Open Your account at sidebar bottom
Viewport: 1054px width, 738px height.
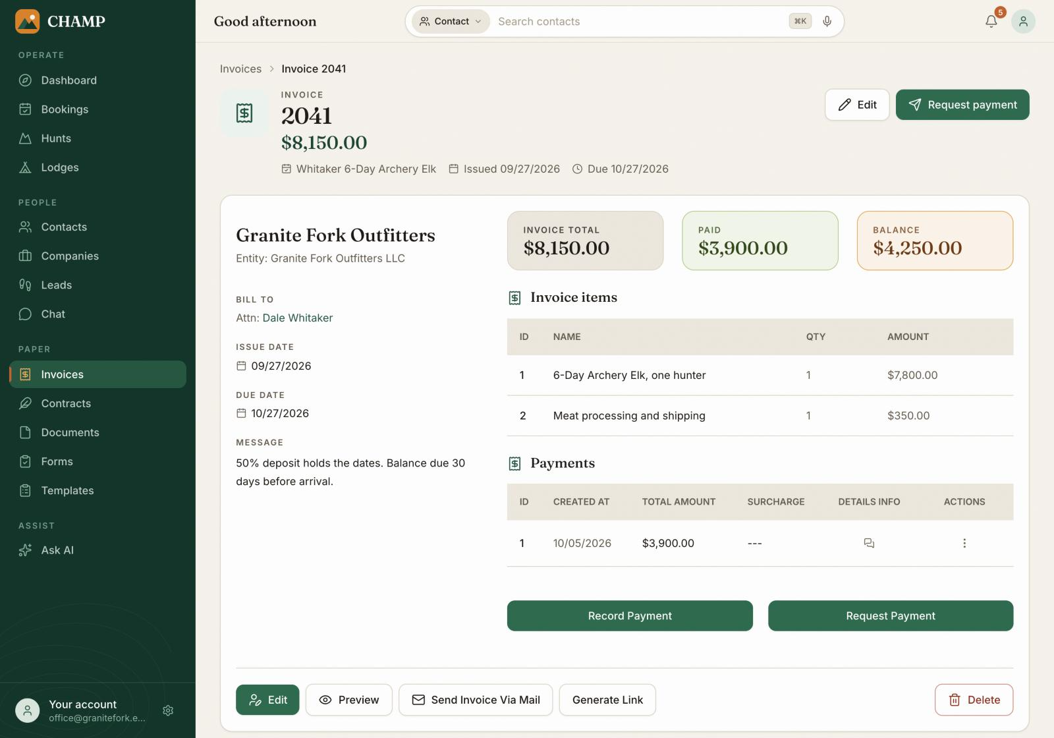[82, 710]
